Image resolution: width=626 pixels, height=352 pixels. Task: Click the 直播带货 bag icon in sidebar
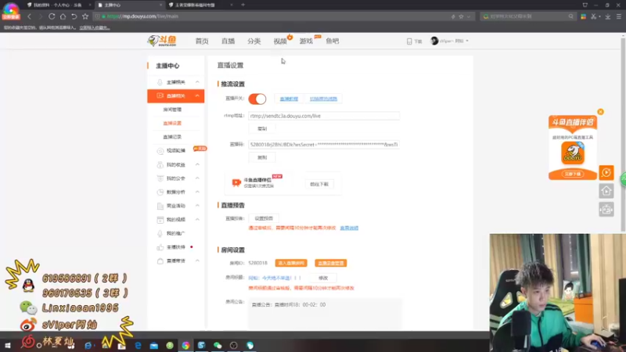point(160,261)
